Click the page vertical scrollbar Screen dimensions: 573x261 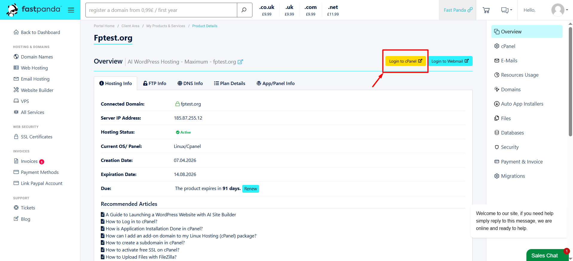pyautogui.click(x=570, y=81)
